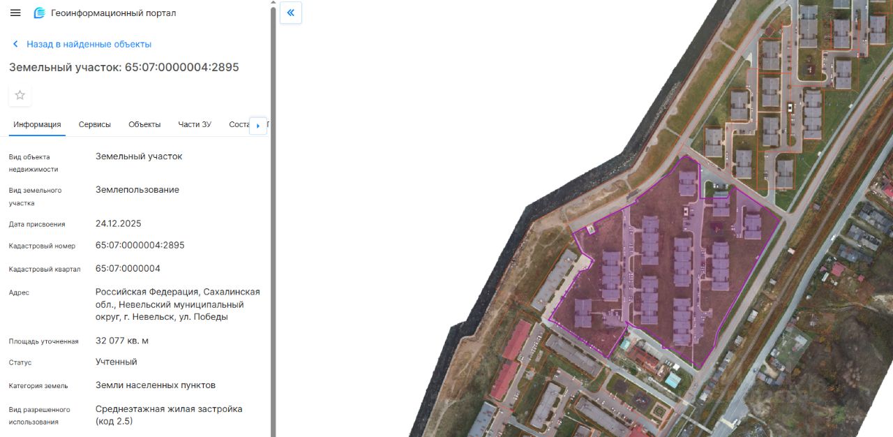Open the hamburger main menu
Image resolution: width=893 pixels, height=437 pixels.
(x=15, y=13)
